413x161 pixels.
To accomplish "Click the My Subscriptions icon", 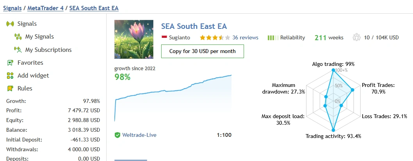I will coord(18,50).
